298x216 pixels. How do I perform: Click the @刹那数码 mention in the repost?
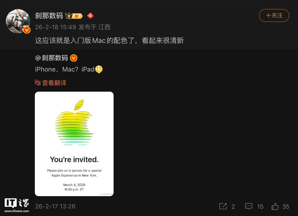point(52,58)
